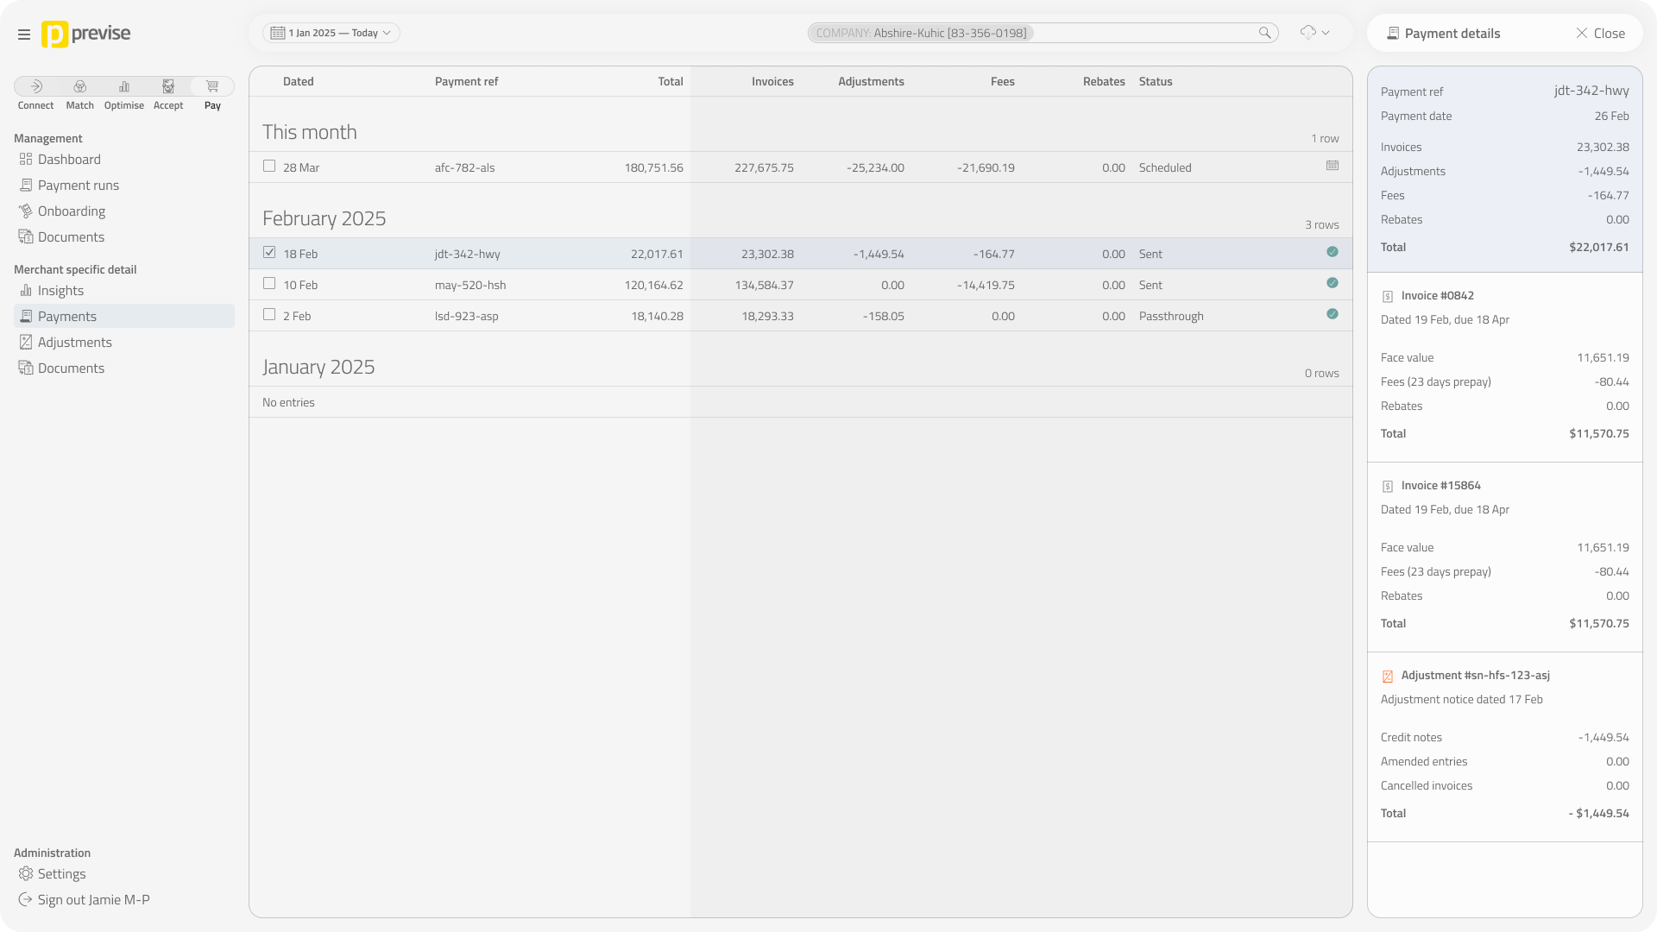Click the Status column header
The height and width of the screenshot is (932, 1657).
[x=1155, y=82]
